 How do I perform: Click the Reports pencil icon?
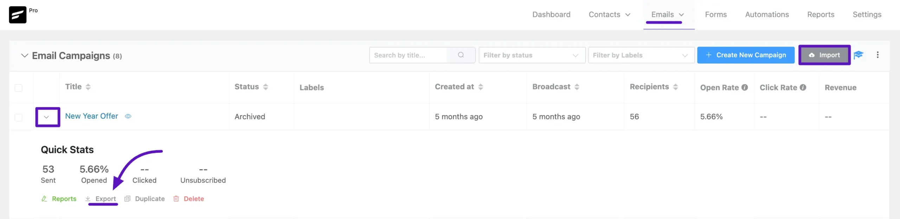[x=44, y=199]
